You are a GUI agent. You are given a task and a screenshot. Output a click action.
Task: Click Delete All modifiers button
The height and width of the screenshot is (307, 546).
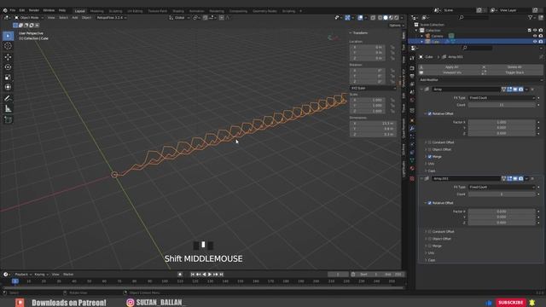click(512, 67)
